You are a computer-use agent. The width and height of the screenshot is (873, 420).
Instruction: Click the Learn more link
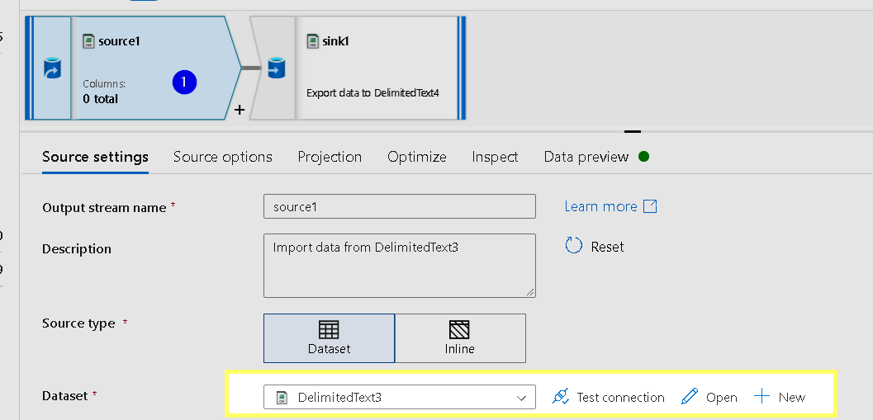pyautogui.click(x=600, y=206)
